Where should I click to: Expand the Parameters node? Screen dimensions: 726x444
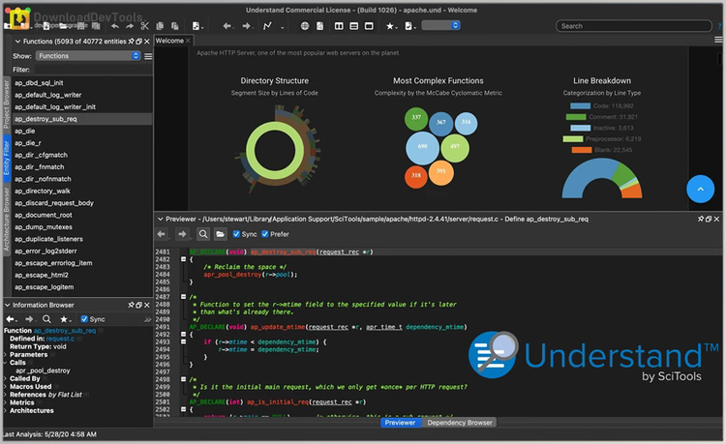[x=6, y=355]
